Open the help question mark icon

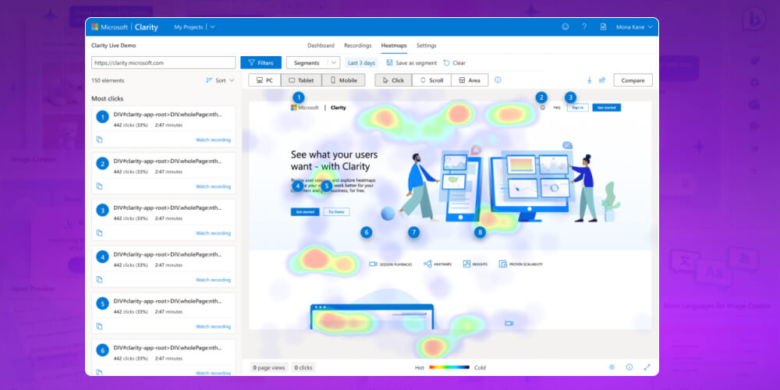584,27
